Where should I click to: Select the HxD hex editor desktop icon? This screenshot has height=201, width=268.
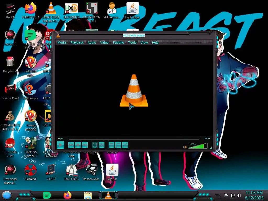click(71, 10)
